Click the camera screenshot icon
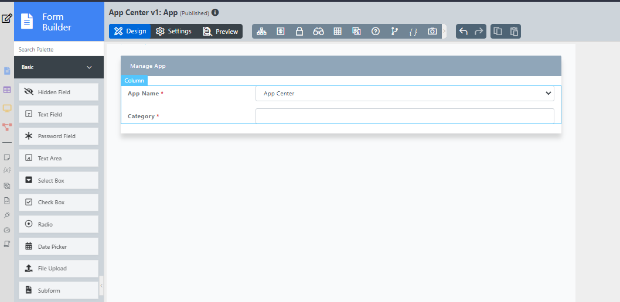This screenshot has height=302, width=620. click(x=432, y=32)
